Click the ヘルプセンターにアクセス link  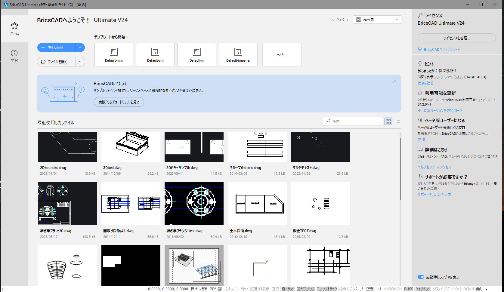click(434, 167)
